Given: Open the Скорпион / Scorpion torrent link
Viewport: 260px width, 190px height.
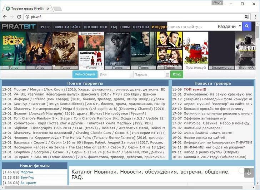Looking at the screenshot, I should point(89,152).
